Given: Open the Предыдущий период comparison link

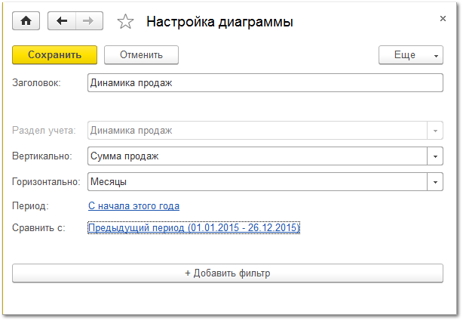Looking at the screenshot, I should [x=194, y=228].
